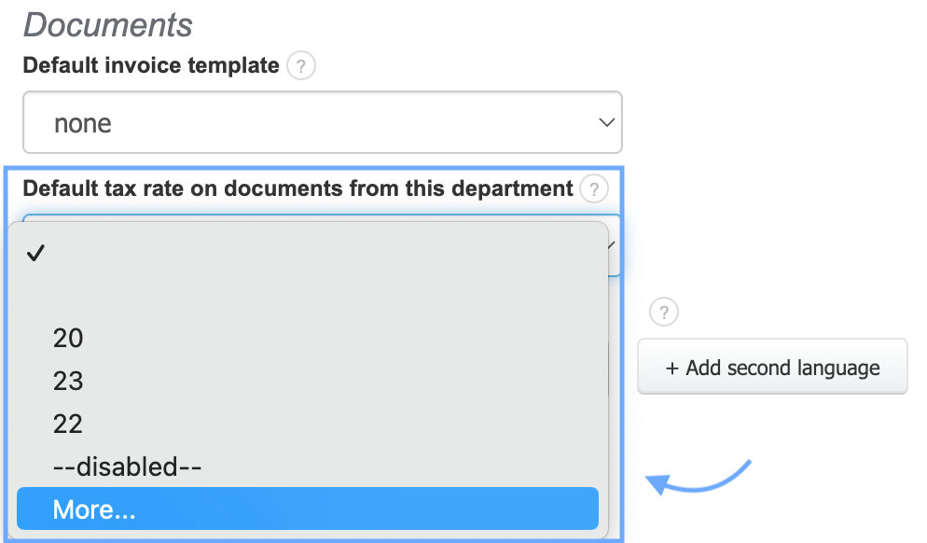Click the none value in invoice template field

click(x=83, y=123)
